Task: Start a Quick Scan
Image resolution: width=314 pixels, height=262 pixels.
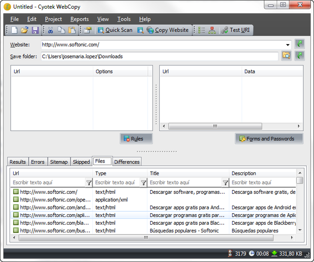Action: [115, 30]
